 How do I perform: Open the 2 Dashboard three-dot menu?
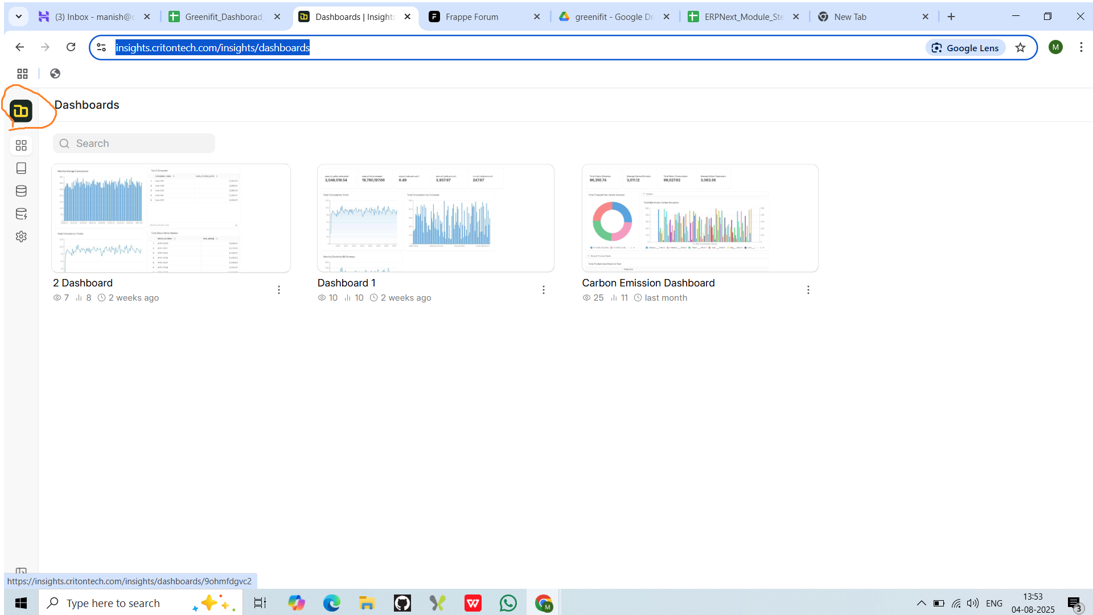pos(279,290)
